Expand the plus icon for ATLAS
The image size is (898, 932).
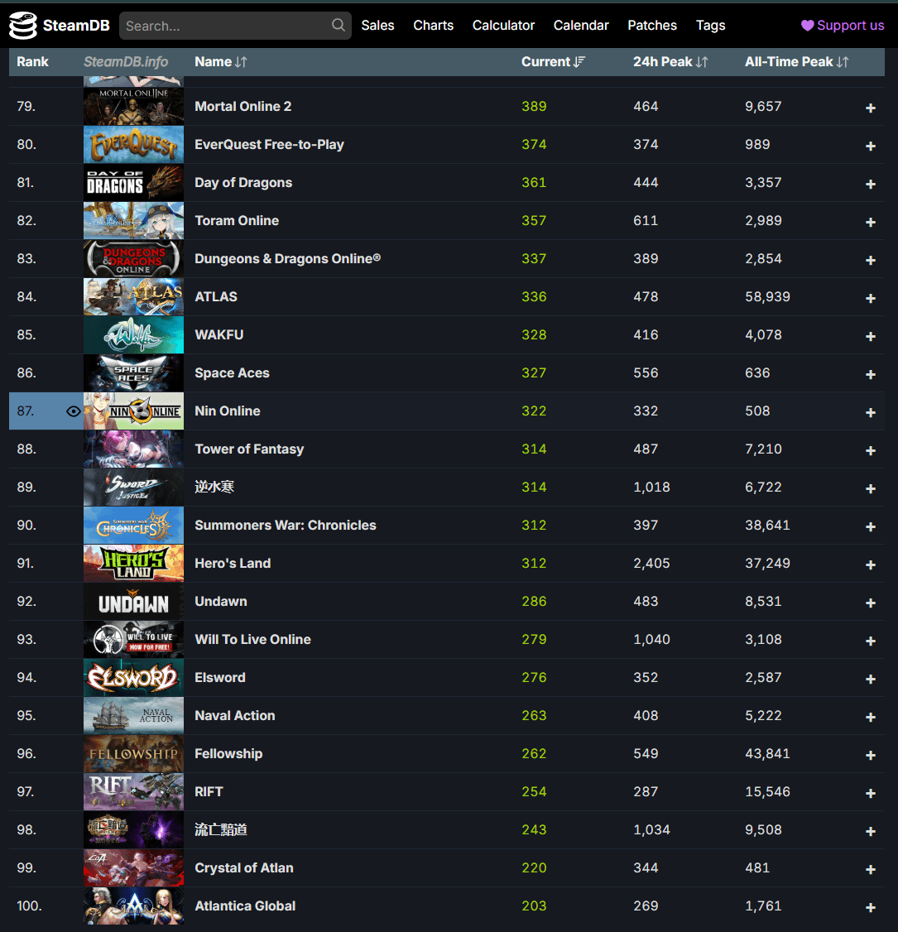point(870,298)
